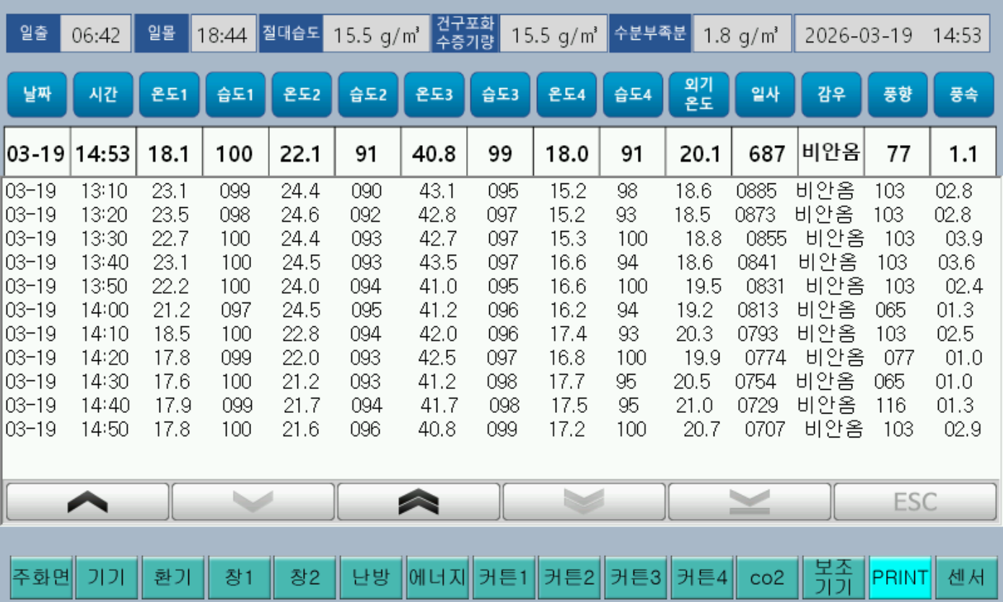1003x602 pixels.
Task: Open the 에너지 tab
Action: 438,577
